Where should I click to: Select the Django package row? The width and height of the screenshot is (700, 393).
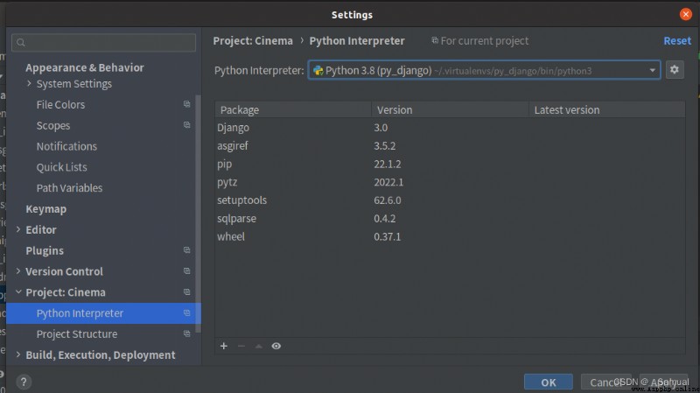tap(450, 128)
